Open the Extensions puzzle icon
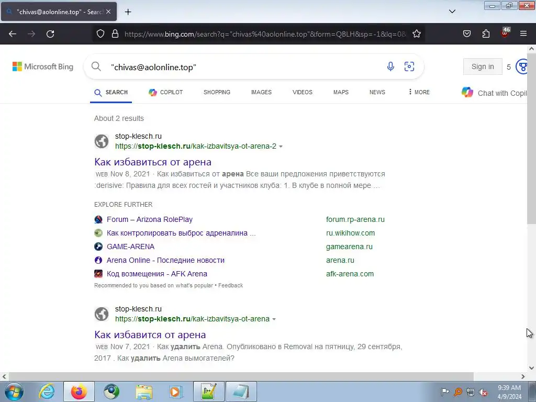Viewport: 536px width, 402px height. (486, 34)
